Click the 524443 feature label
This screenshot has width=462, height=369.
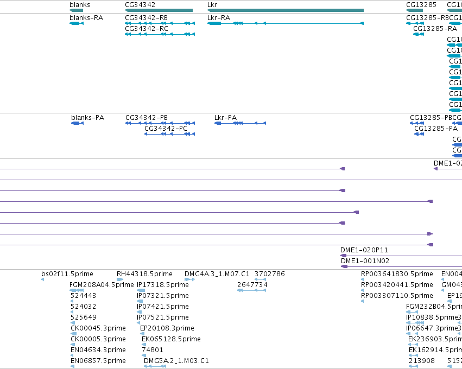[84, 296]
